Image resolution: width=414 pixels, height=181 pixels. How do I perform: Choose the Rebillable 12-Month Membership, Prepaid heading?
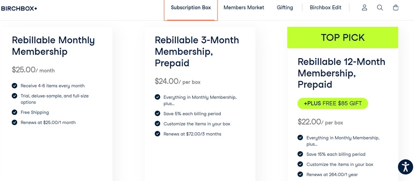342,73
